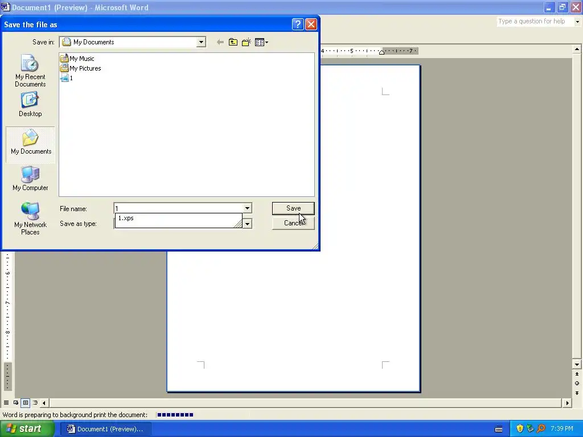Screen dimensions: 583x437
Task: Click the Word icon in title bar
Action: [x=5, y=7]
